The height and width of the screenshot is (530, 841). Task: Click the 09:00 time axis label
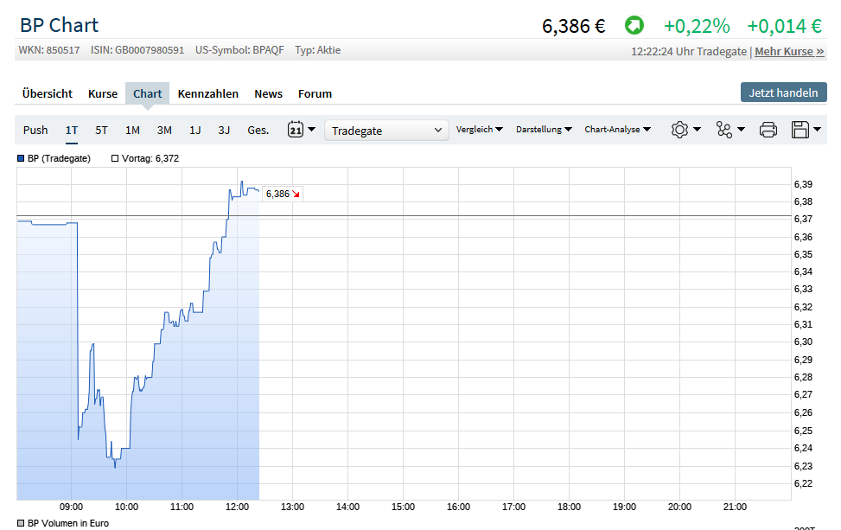click(x=72, y=507)
